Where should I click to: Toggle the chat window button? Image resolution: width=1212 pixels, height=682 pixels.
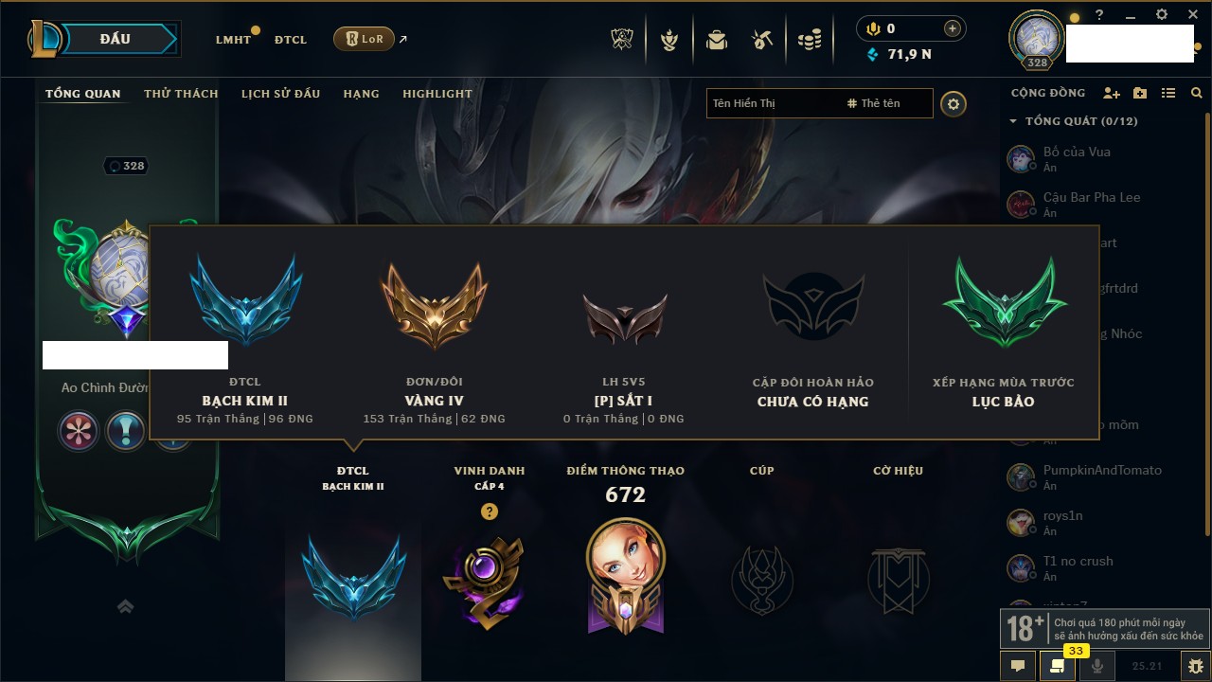[1018, 666]
